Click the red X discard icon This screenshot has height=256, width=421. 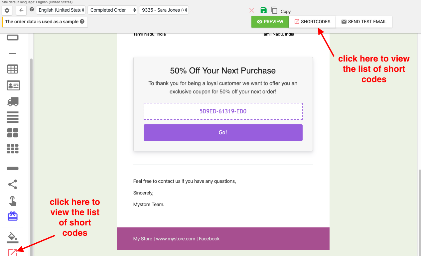point(252,10)
